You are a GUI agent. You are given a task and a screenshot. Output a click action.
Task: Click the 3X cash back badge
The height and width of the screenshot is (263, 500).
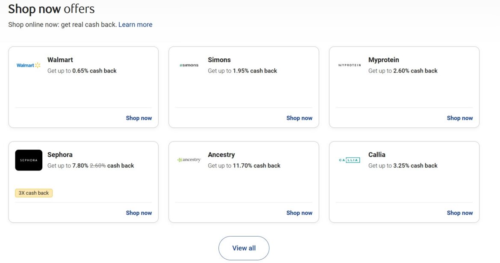click(34, 193)
